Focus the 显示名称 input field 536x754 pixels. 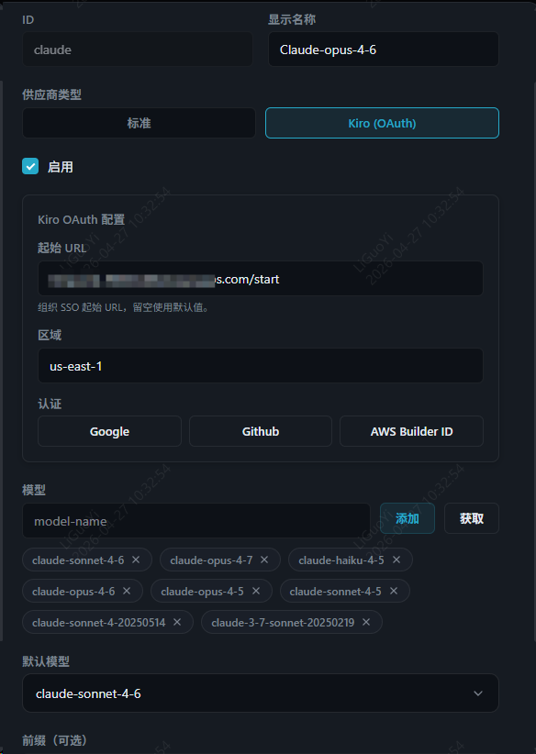384,50
